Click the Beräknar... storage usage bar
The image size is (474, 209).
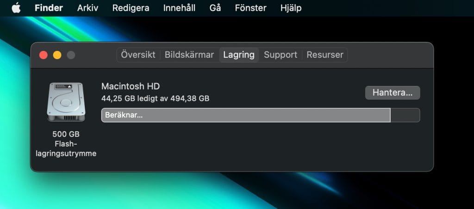click(261, 115)
